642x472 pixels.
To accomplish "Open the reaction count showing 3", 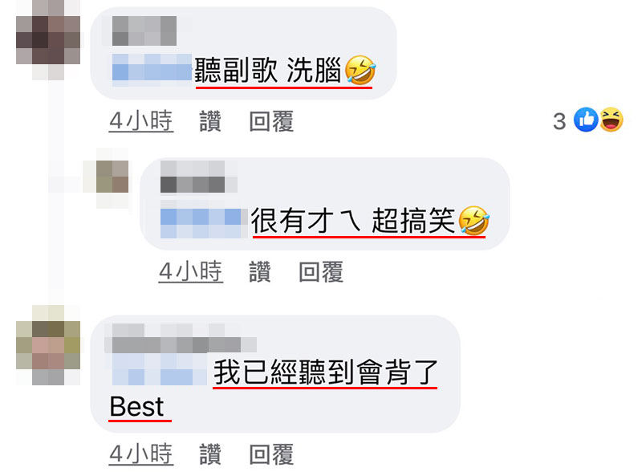I will click(559, 122).
